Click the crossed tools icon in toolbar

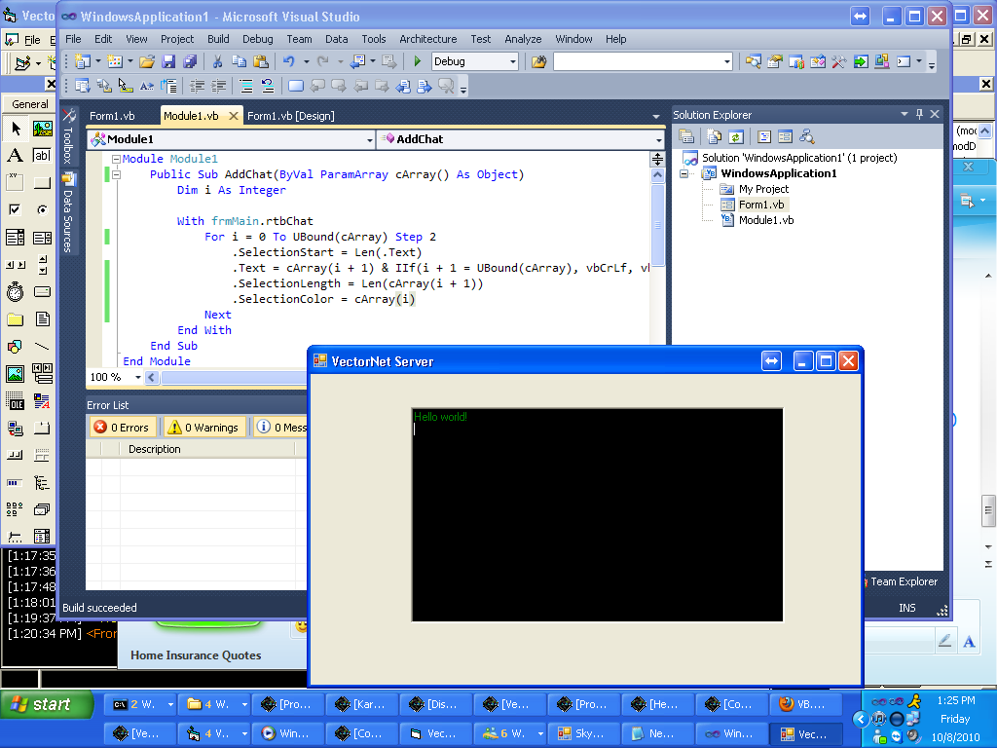(x=838, y=61)
